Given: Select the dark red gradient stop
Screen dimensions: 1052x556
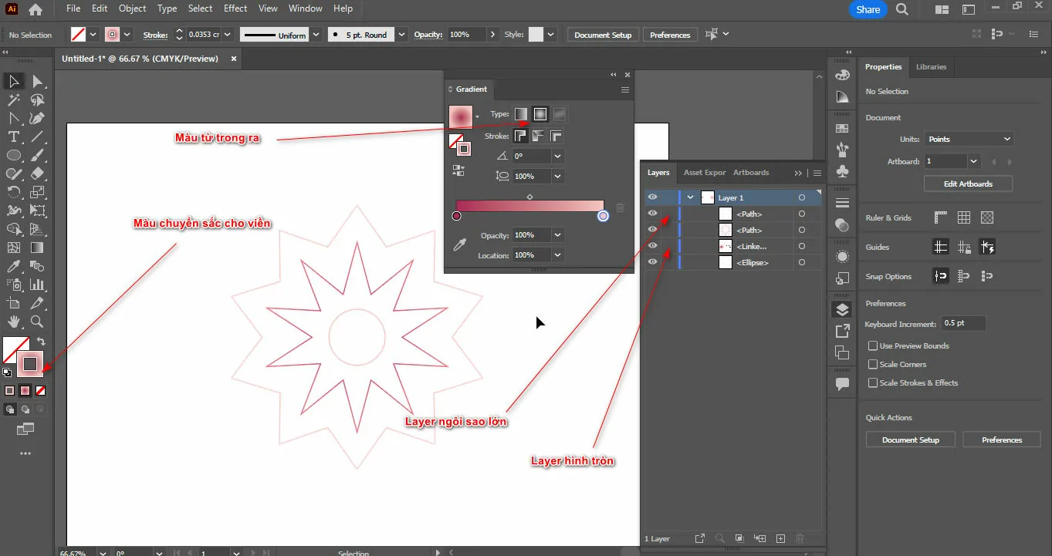Looking at the screenshot, I should (457, 216).
